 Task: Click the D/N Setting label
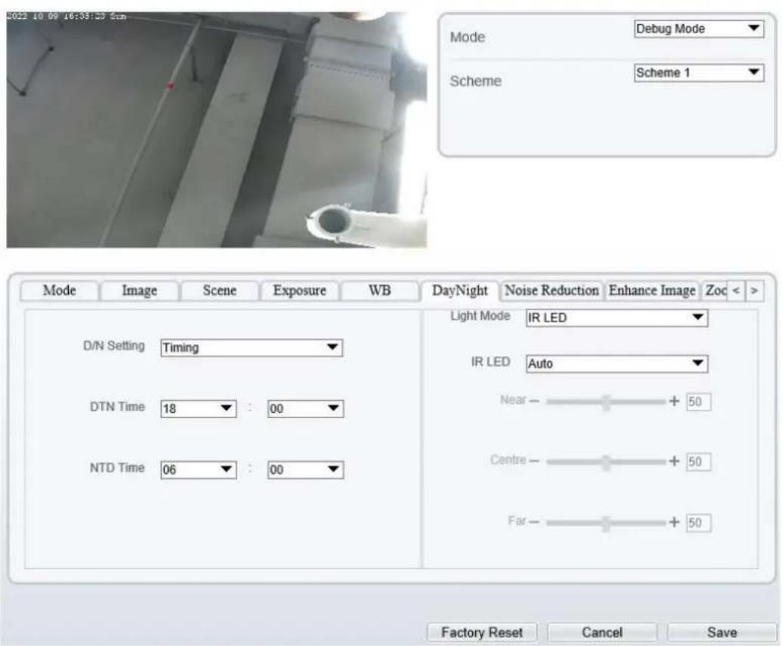point(113,346)
